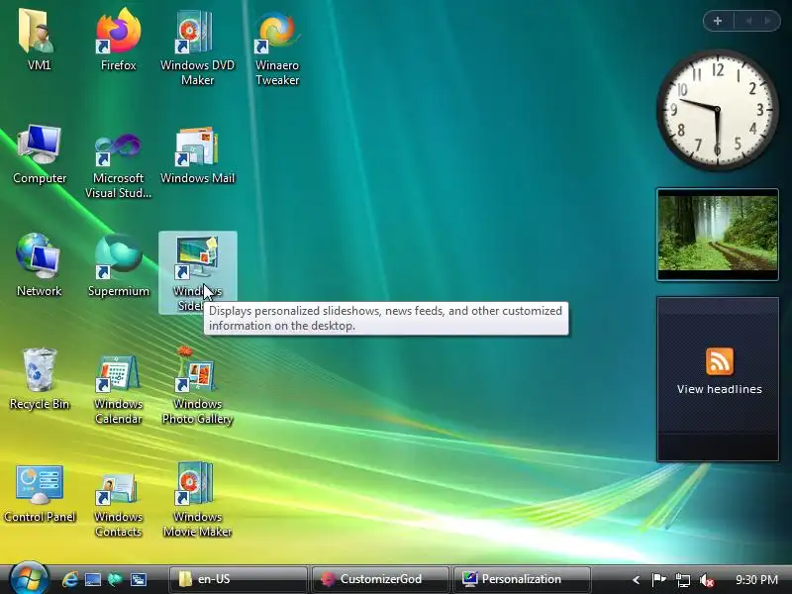Viewport: 792px width, 594px height.
Task: Select the Computer desktop icon
Action: [x=40, y=154]
